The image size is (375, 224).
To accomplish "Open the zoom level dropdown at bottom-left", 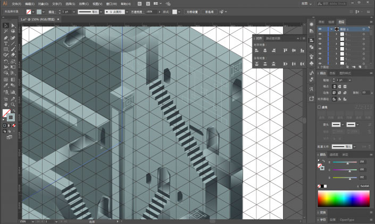I will 33,222.
